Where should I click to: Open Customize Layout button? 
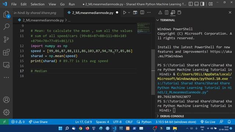point(211,4)
